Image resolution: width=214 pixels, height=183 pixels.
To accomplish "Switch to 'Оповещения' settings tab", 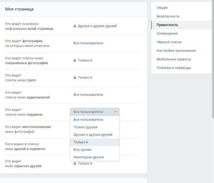I will point(167,33).
